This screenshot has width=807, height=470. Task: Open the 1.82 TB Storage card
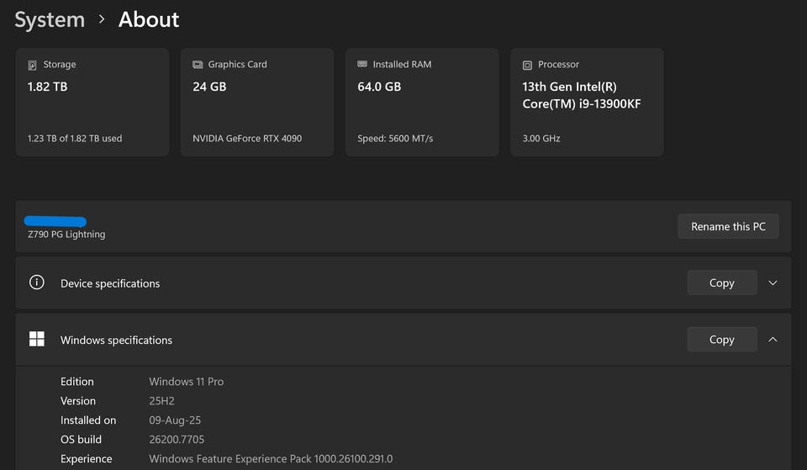click(x=92, y=102)
